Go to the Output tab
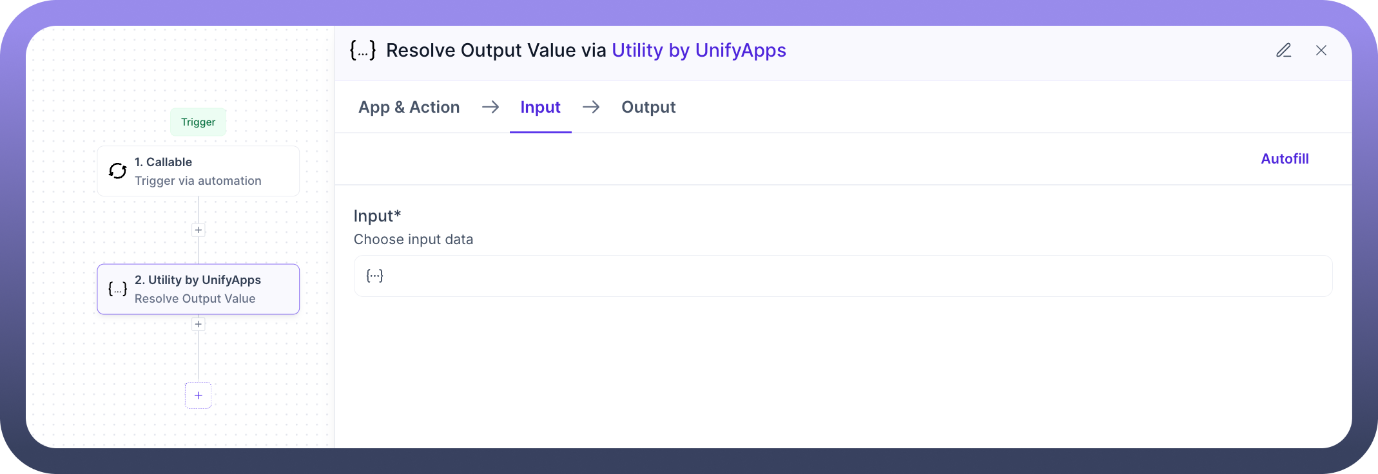The height and width of the screenshot is (474, 1378). point(648,107)
